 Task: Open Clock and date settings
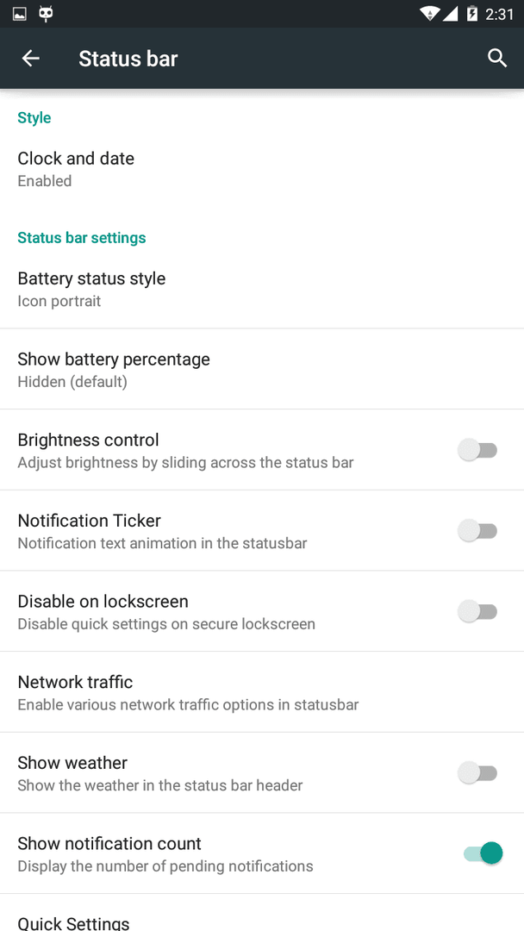point(262,169)
